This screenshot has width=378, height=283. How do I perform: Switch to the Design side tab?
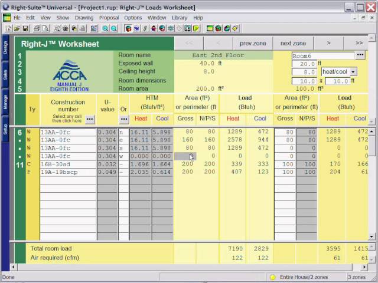coord(5,47)
